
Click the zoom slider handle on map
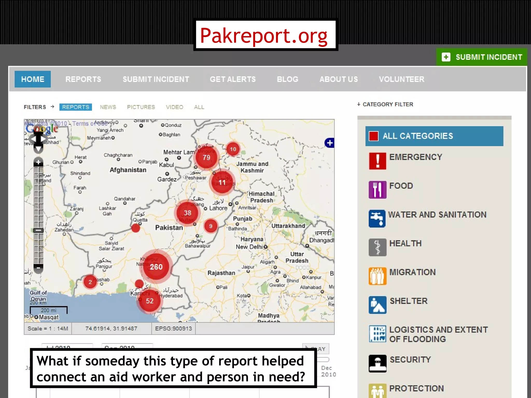pos(38,230)
